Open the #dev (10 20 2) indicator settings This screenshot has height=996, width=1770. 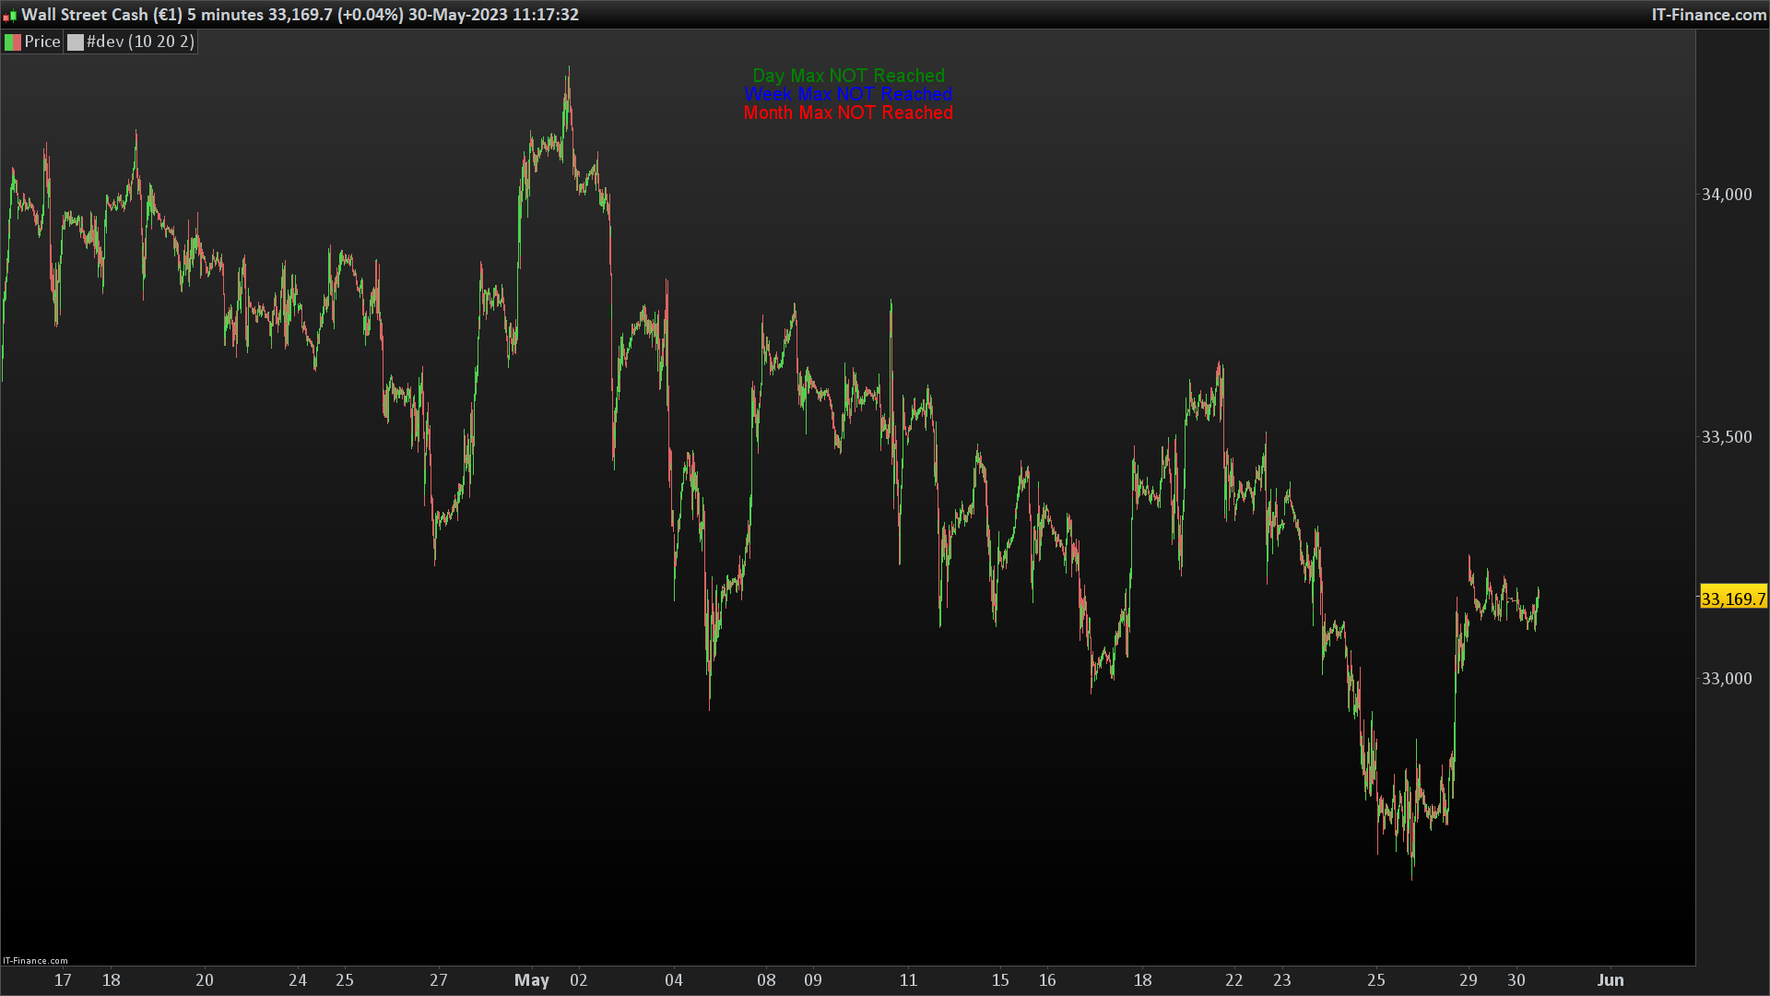[140, 41]
